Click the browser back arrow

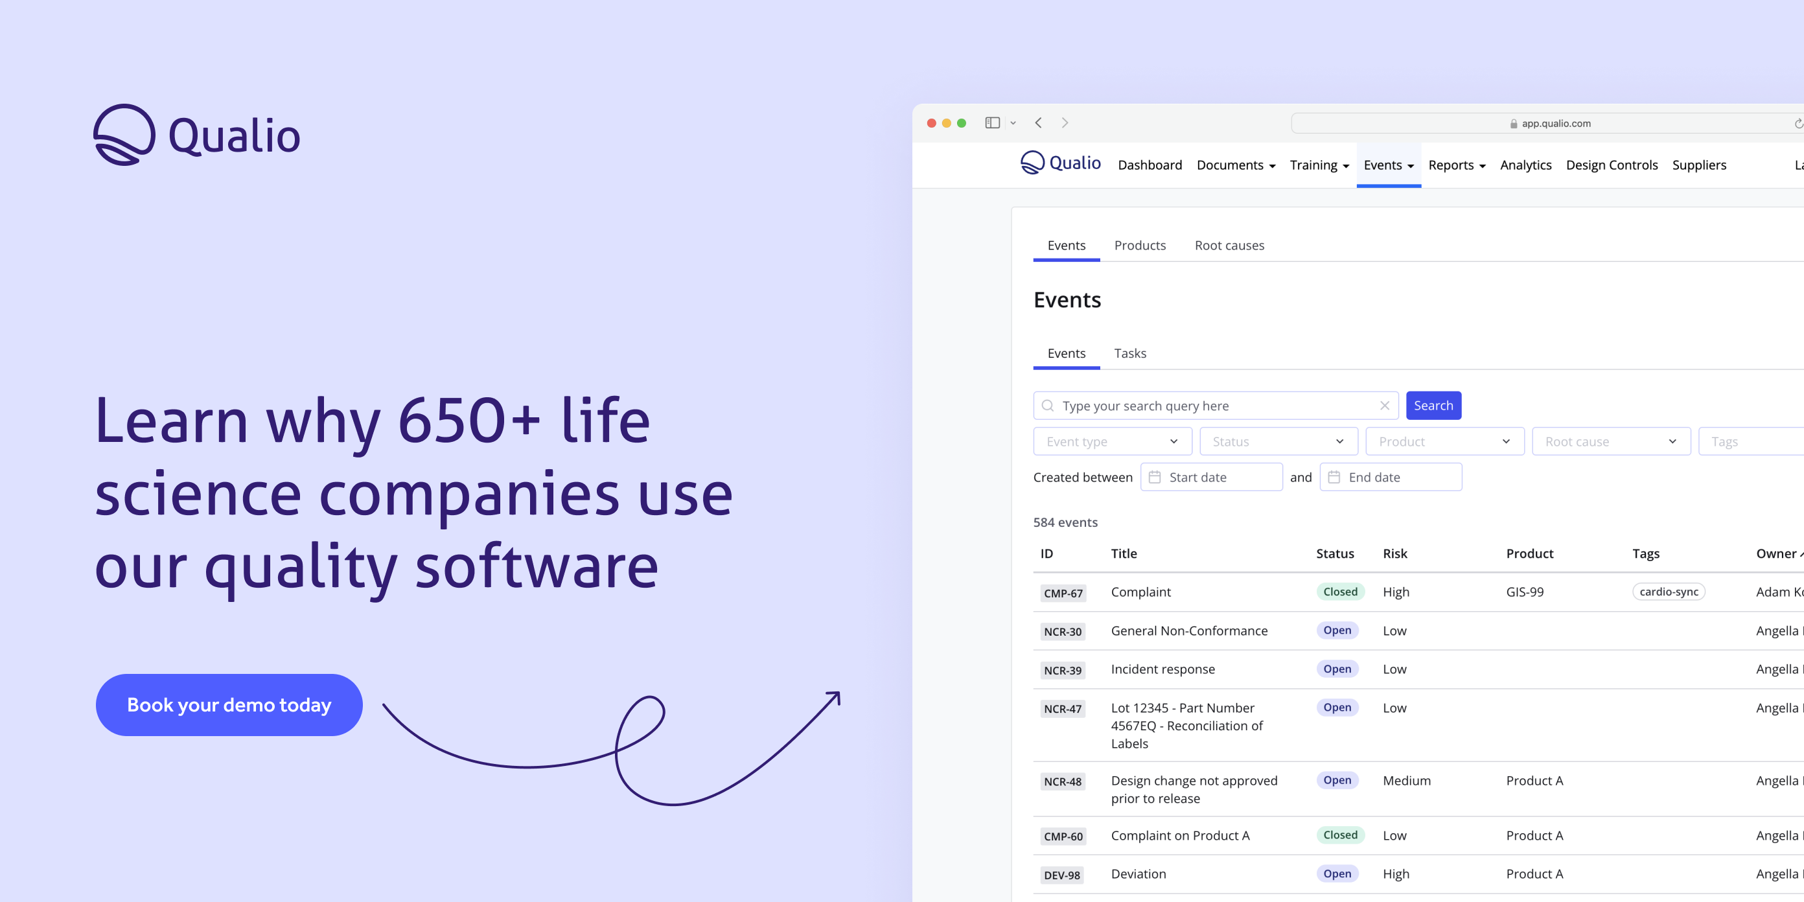coord(1039,122)
